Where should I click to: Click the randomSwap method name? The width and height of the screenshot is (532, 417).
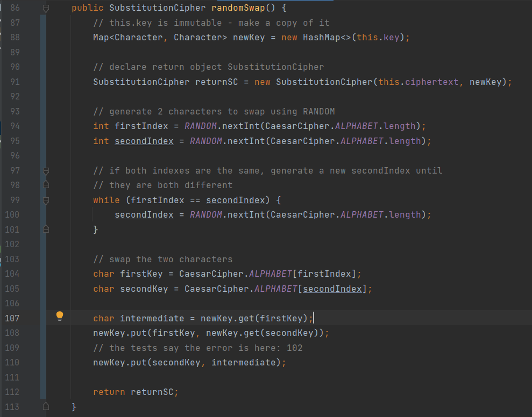click(x=238, y=8)
